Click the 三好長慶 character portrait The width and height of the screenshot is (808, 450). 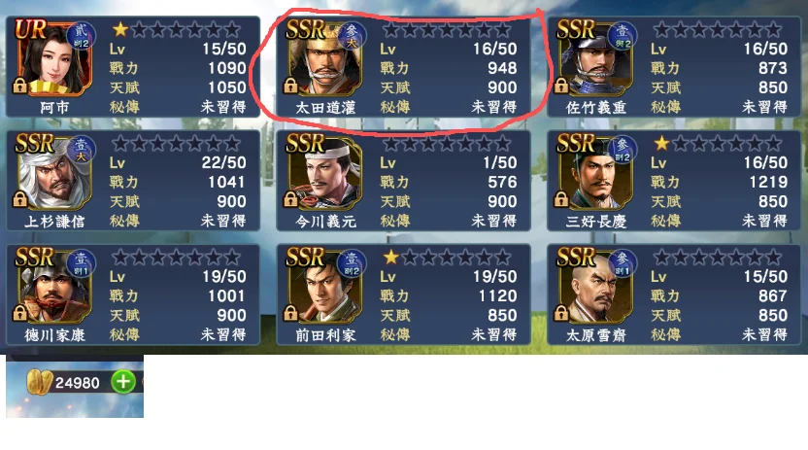point(595,172)
